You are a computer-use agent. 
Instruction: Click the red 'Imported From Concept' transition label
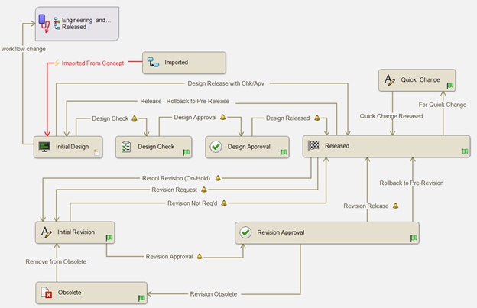[x=92, y=63]
